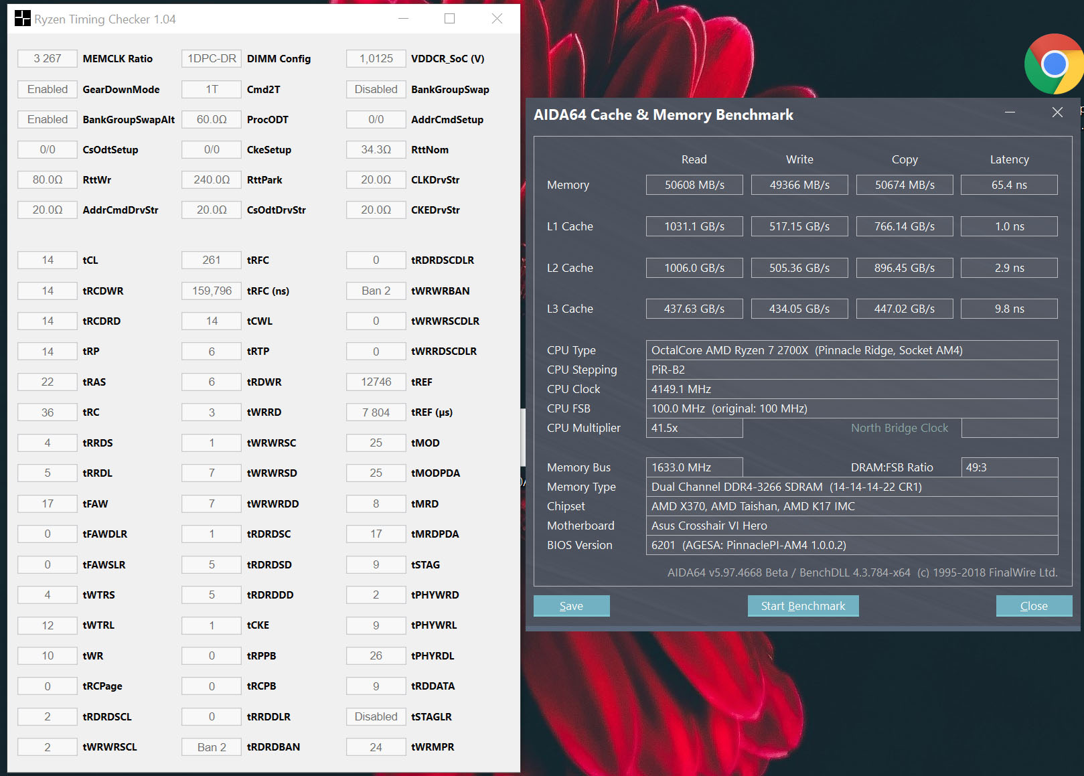The height and width of the screenshot is (776, 1084).
Task: Close the Ryzen Timing Checker window
Action: [497, 19]
